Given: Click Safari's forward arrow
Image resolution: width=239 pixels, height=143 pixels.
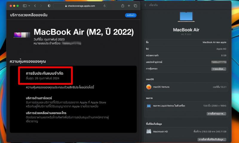Looking at the screenshot, I should [41, 6].
